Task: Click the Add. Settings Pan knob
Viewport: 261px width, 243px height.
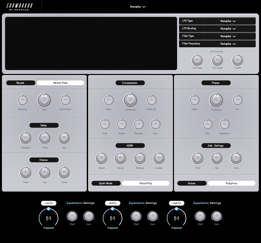Action: click(x=217, y=158)
